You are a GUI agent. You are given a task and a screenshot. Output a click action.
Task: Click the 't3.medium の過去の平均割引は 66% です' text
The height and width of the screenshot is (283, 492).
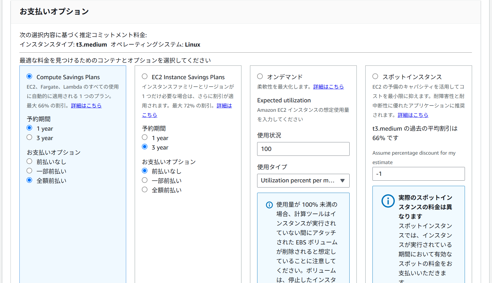click(x=415, y=133)
